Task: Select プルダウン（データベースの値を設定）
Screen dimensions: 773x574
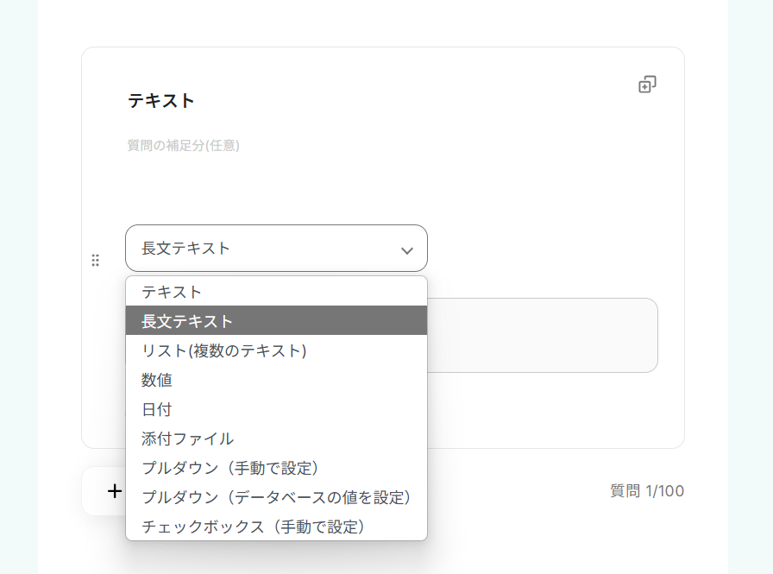Action: click(276, 497)
